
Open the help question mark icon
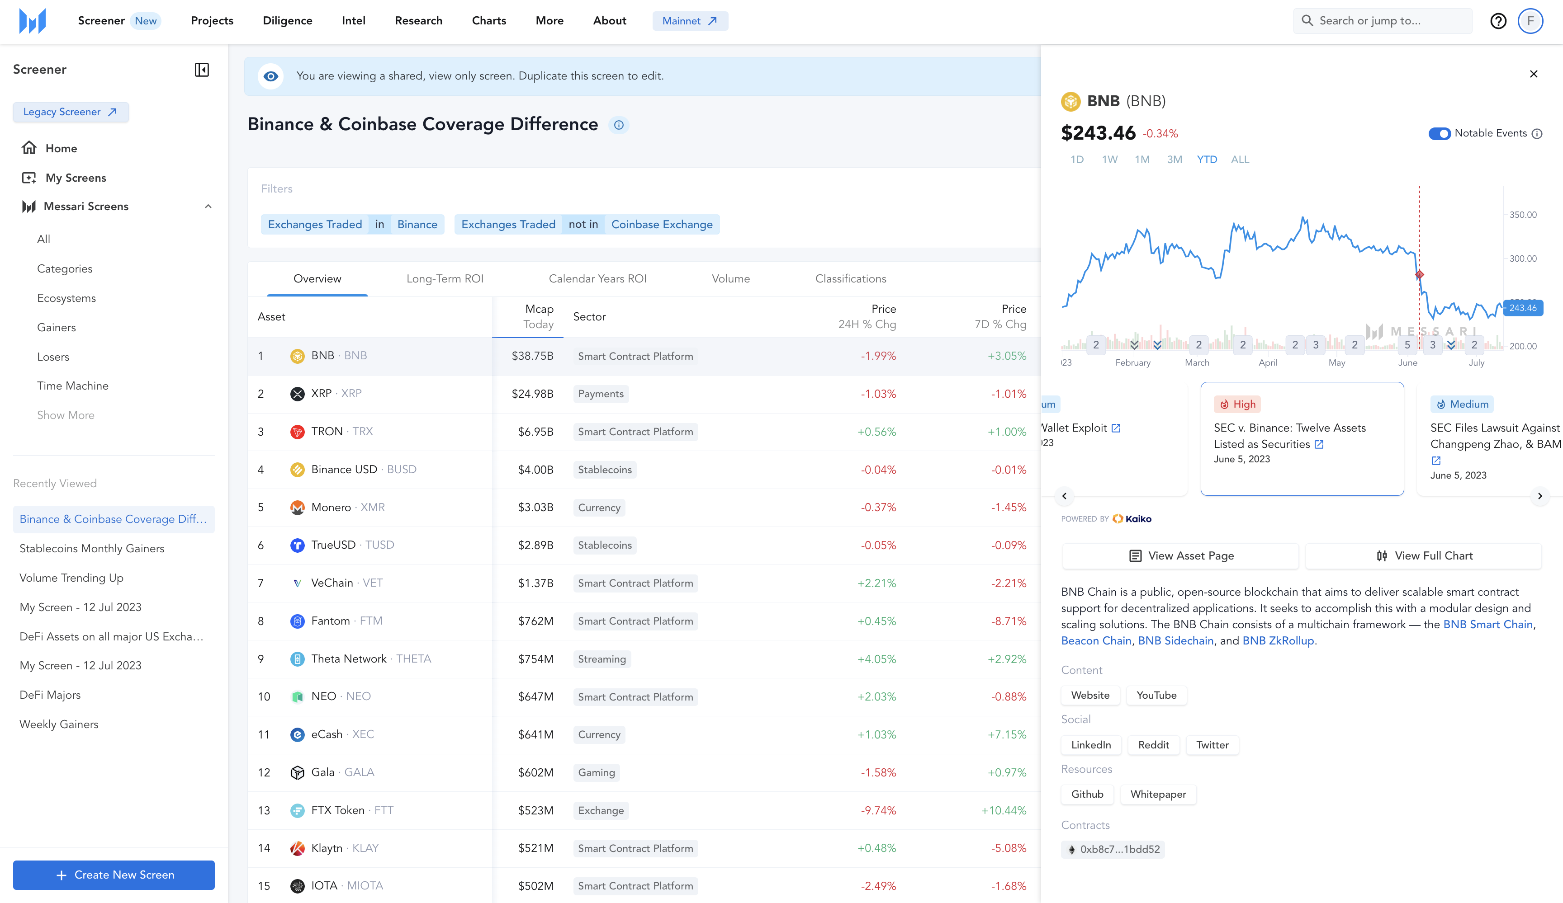point(1498,21)
